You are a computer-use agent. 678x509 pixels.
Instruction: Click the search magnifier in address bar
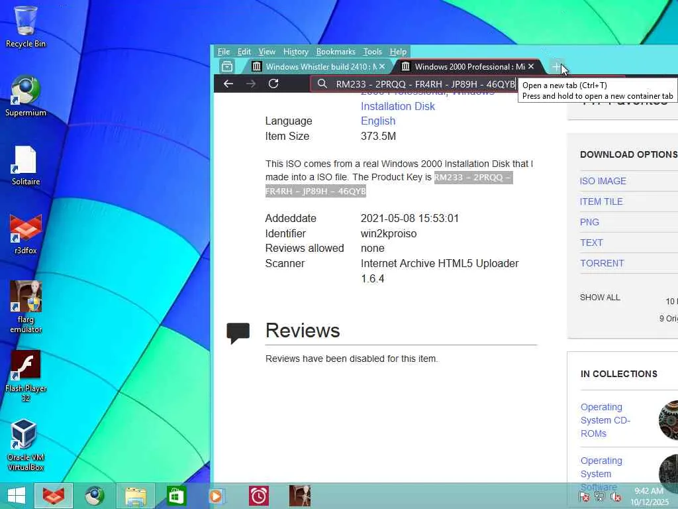pyautogui.click(x=322, y=84)
